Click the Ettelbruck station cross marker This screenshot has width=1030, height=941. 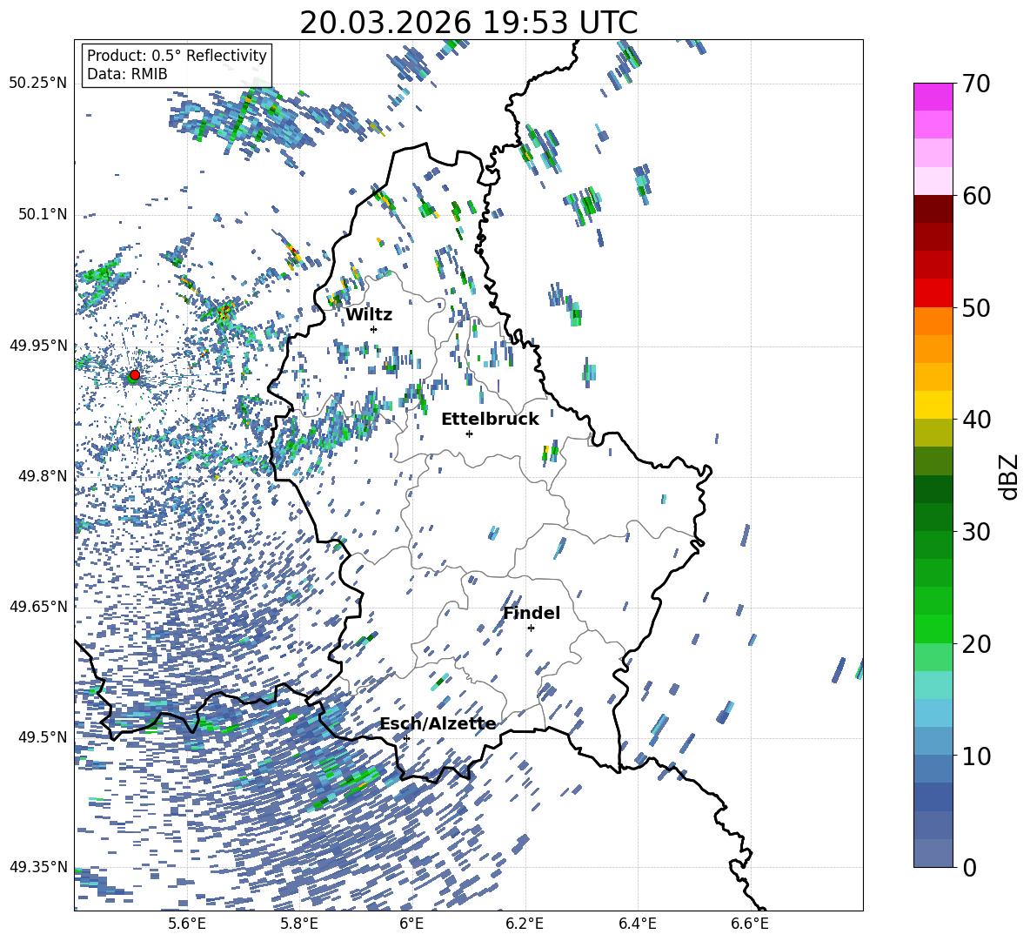pos(469,434)
